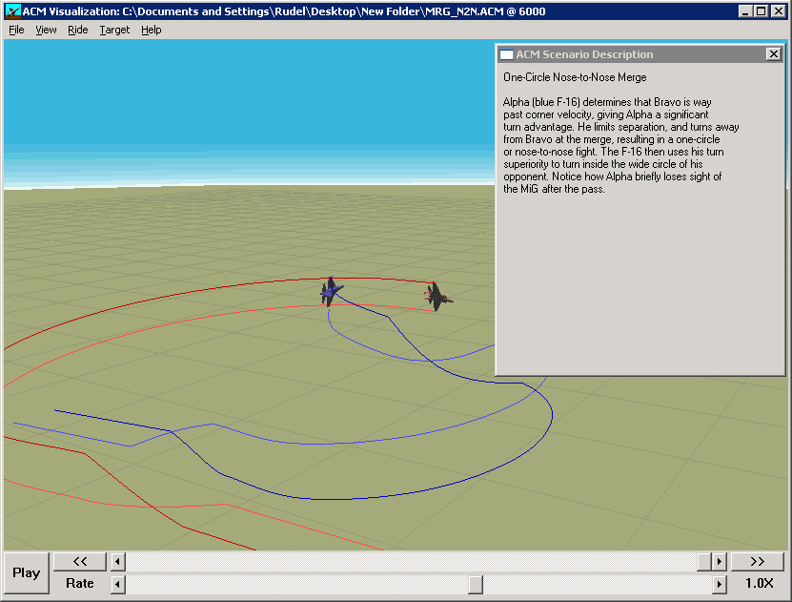Expand the Target menu
This screenshot has height=602, width=792.
(114, 30)
